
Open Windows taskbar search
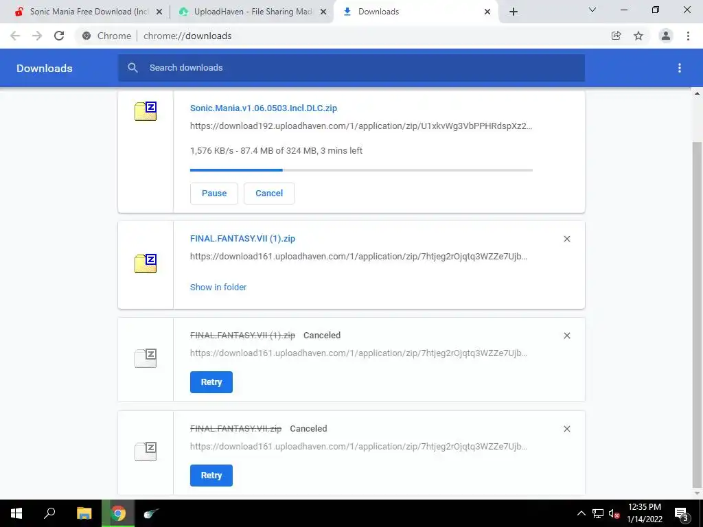(x=49, y=513)
